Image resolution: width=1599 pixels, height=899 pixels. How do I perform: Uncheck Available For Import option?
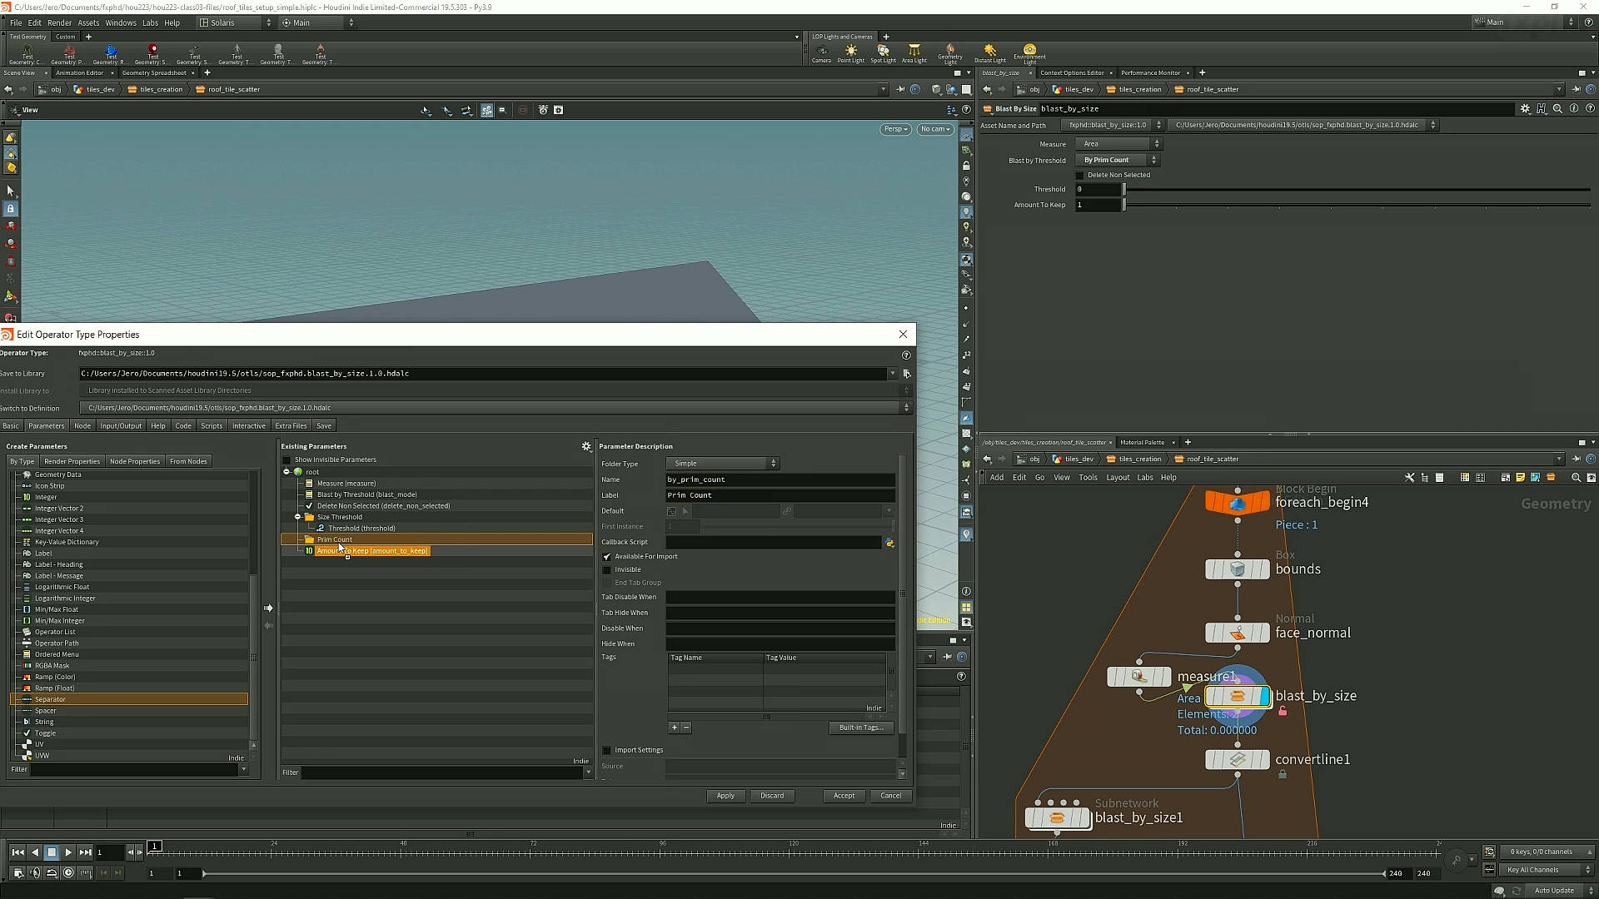[x=607, y=557]
